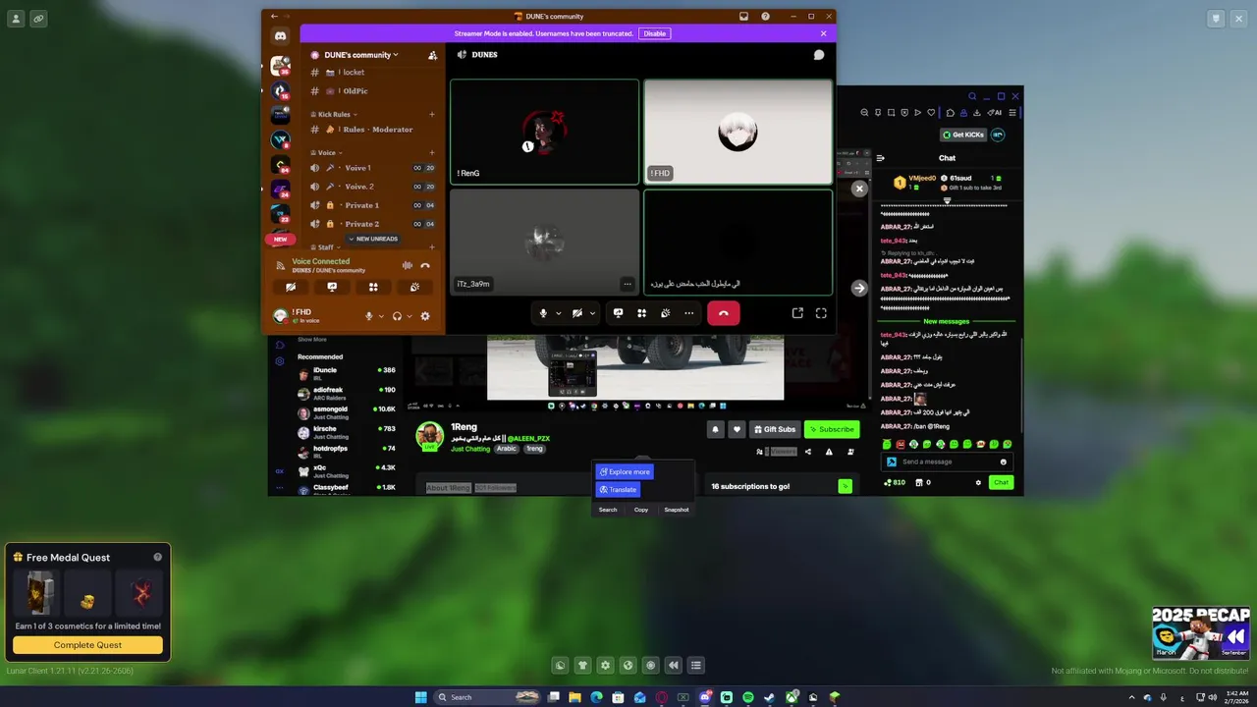The height and width of the screenshot is (707, 1257).
Task: Join the Voive 1 voice channel
Action: click(373, 168)
